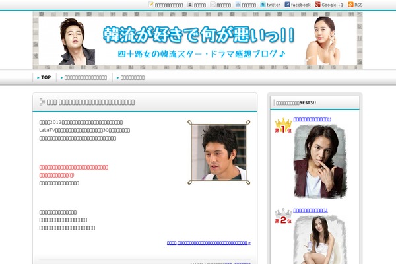This screenshot has width=396, height=264.
Task: Select the last navigation menu item
Action: (131, 78)
